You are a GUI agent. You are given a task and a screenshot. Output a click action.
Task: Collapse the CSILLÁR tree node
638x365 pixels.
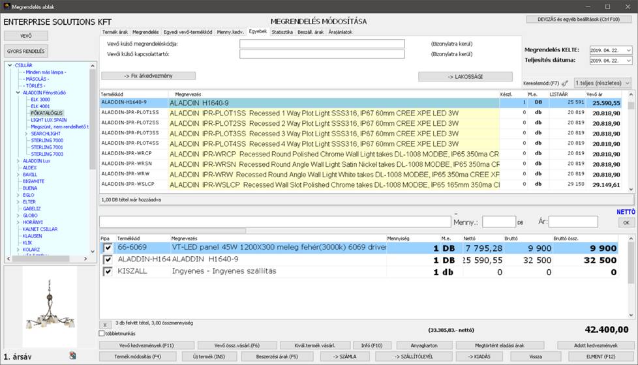(10, 65)
